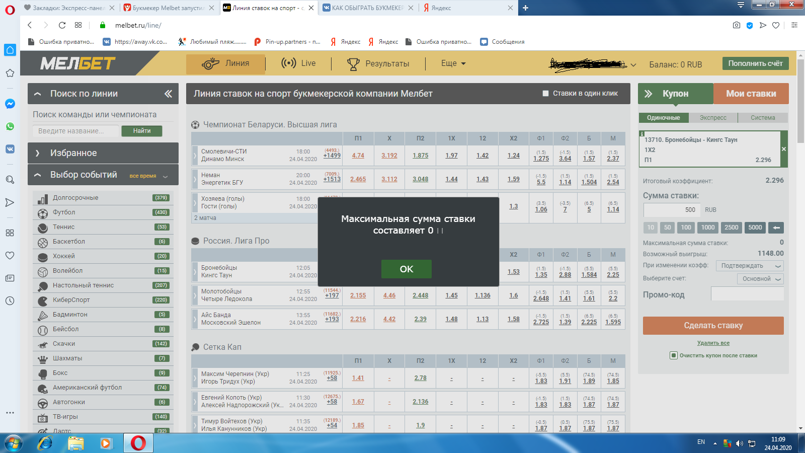
Task: Toggle 'Очистить купон после ставки' checkbox
Action: click(674, 355)
